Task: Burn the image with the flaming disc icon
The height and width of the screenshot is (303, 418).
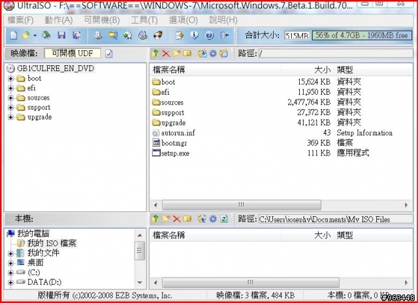Action: 158,35
